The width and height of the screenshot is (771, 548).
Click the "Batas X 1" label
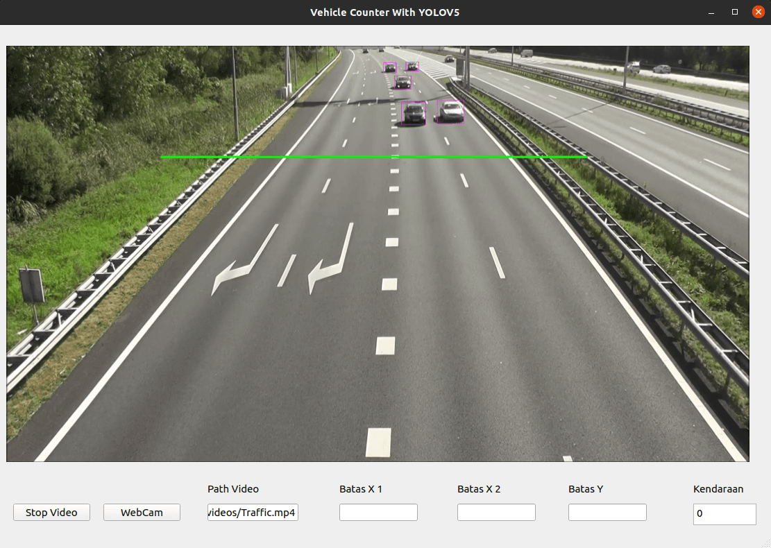361,489
